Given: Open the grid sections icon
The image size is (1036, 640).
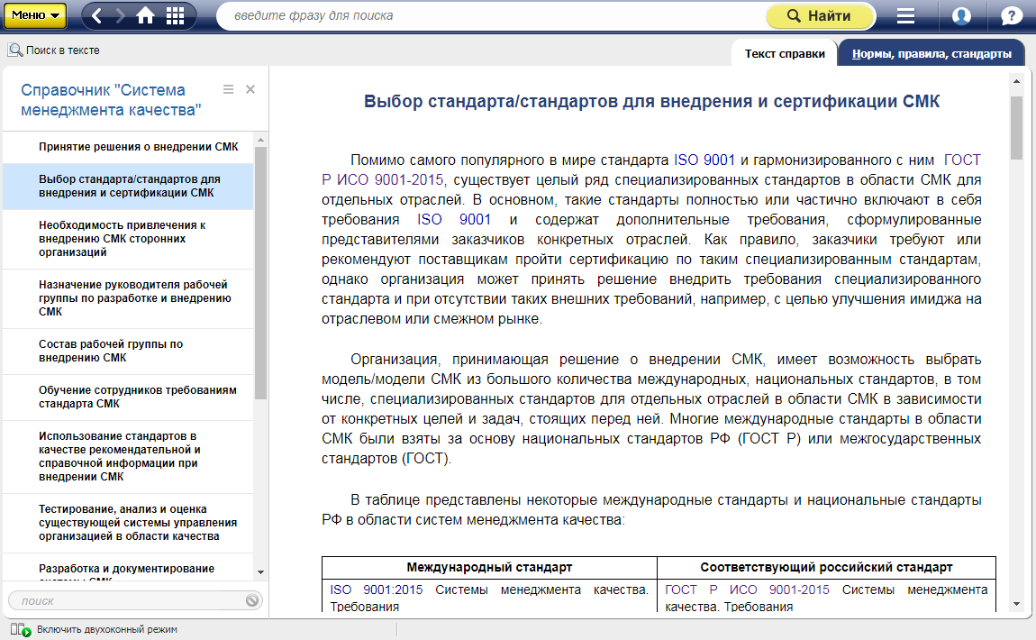Looking at the screenshot, I should 175,15.
